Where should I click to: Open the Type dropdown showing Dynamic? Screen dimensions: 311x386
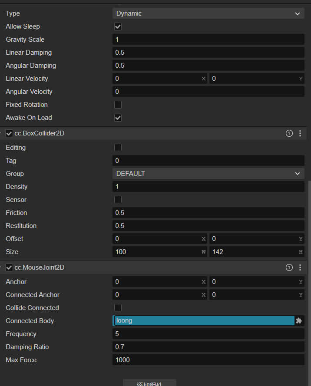click(x=208, y=13)
